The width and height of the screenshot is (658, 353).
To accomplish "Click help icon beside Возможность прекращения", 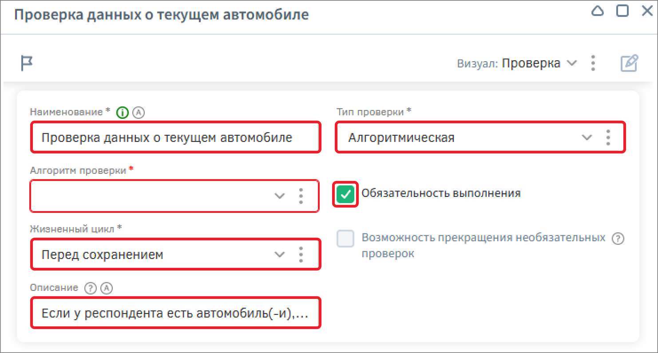I will (618, 239).
